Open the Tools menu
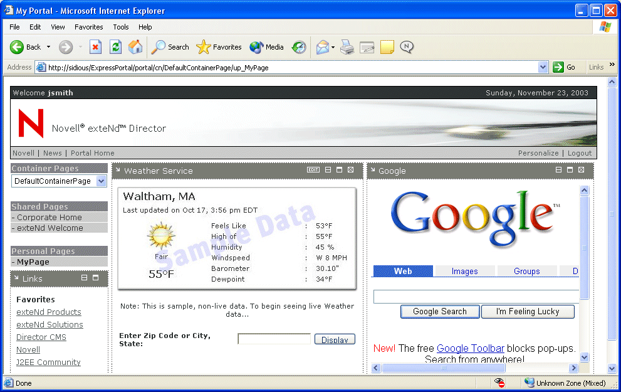 click(121, 27)
